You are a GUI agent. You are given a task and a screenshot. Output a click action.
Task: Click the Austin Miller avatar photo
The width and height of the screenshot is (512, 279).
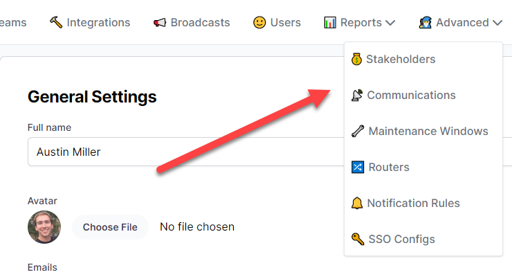pos(44,227)
